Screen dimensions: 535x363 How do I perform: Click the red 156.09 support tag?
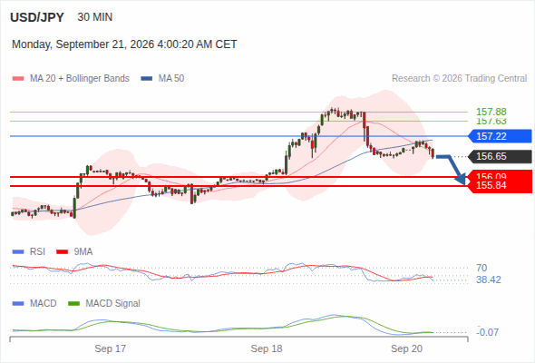pos(500,175)
